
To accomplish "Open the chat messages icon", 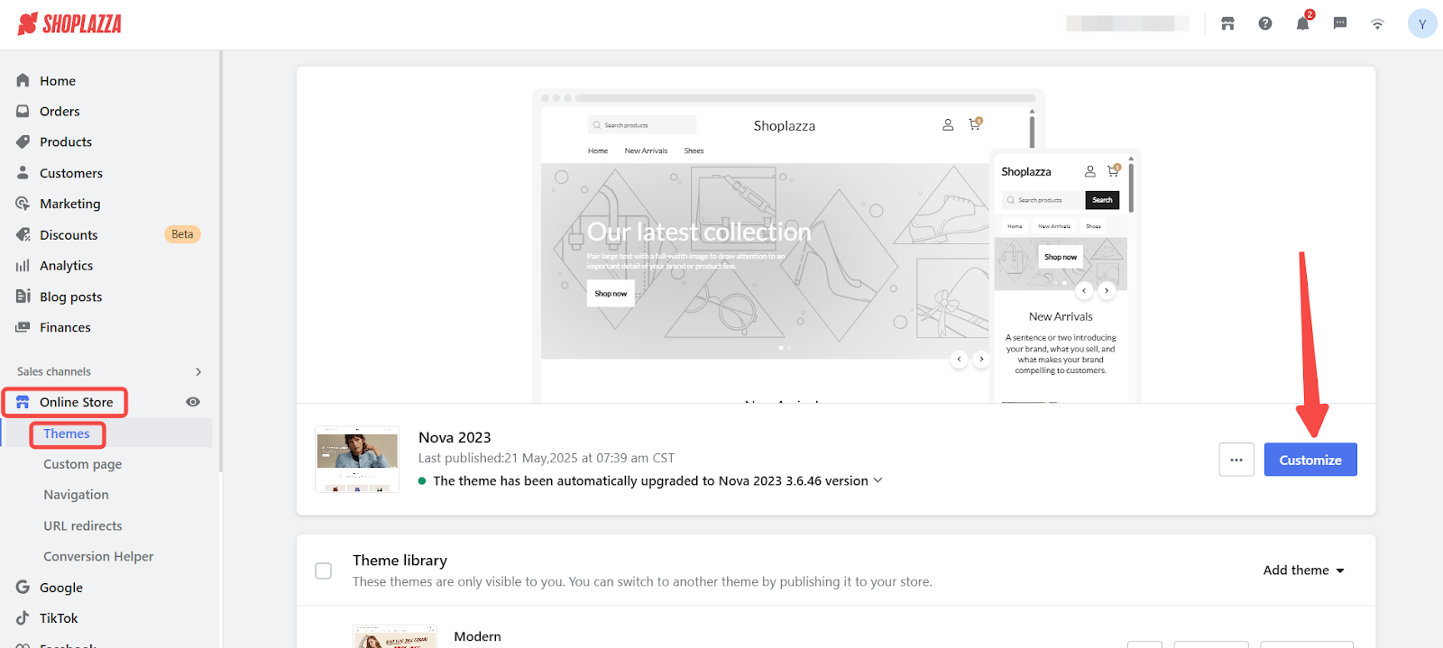I will pyautogui.click(x=1340, y=23).
